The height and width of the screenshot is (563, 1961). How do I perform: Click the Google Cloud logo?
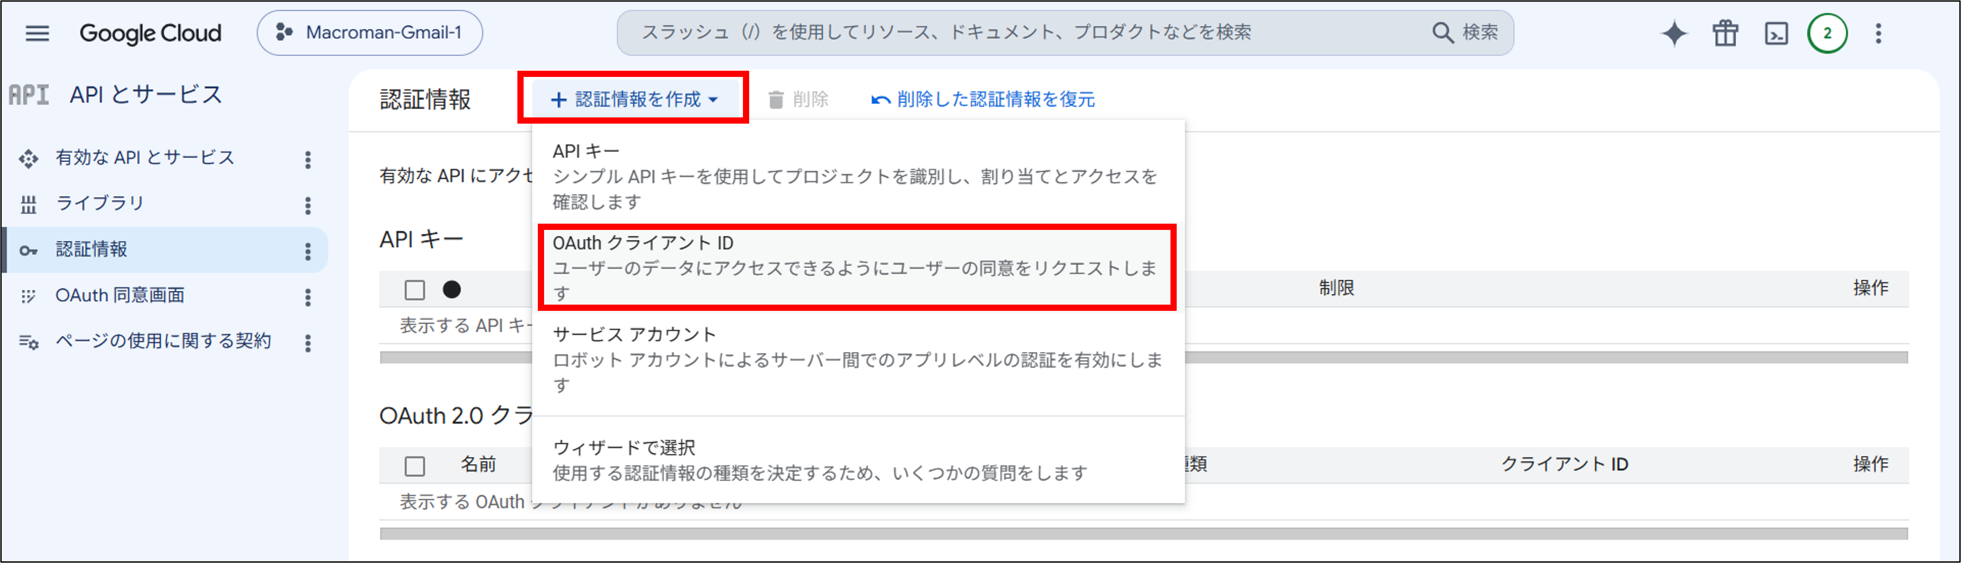[150, 33]
